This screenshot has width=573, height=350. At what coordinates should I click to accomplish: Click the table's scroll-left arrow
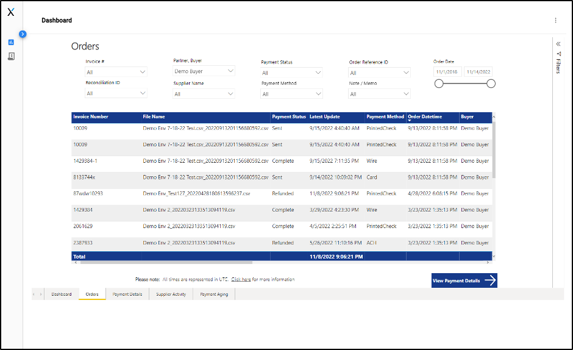(x=76, y=262)
